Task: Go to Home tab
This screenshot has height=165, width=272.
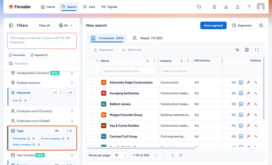Action: tap(48, 7)
